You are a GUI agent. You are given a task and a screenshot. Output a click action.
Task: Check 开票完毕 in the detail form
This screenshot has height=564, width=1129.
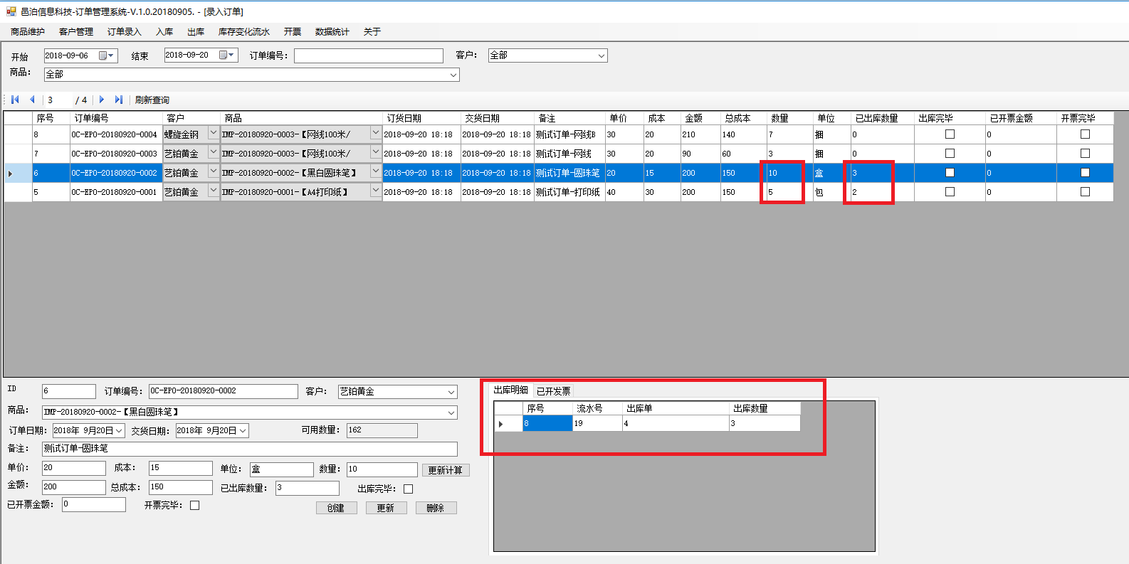(x=194, y=505)
